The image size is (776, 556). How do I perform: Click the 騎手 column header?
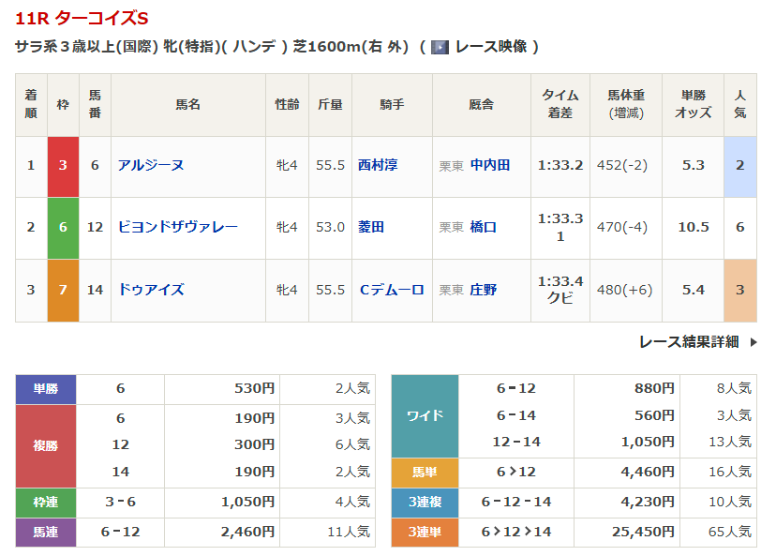(x=392, y=104)
